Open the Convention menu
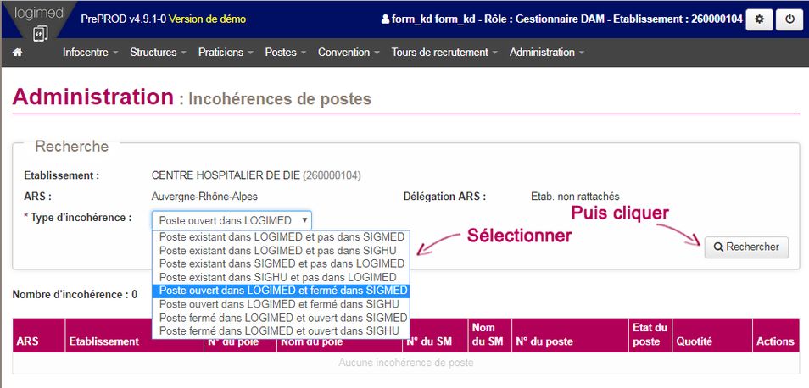Image resolution: width=809 pixels, height=388 pixels. [349, 52]
